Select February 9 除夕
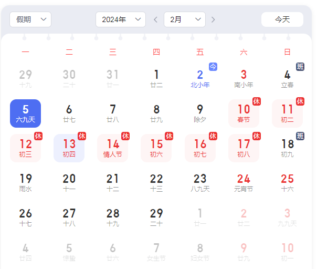The height and width of the screenshot is (269, 317). point(200,113)
